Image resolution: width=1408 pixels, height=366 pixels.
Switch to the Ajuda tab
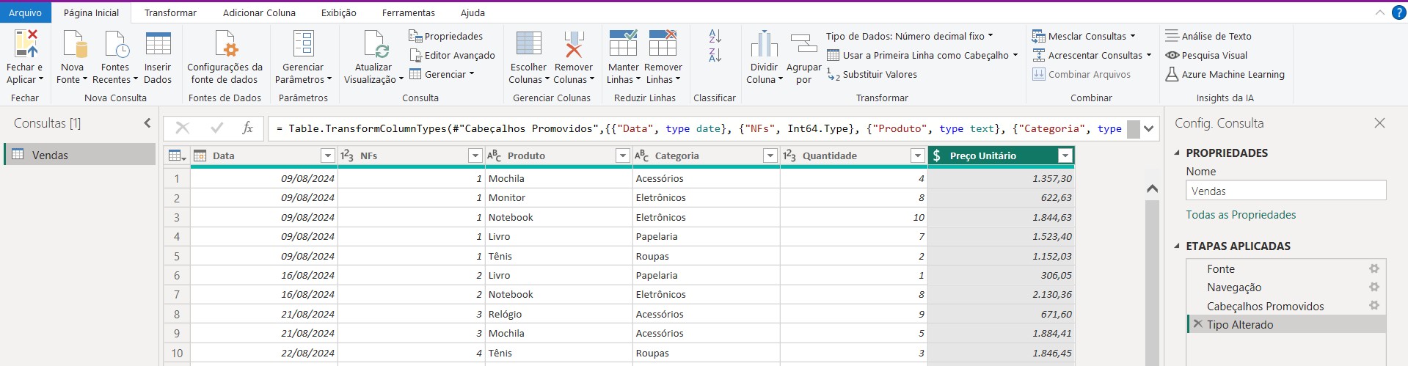coord(473,12)
